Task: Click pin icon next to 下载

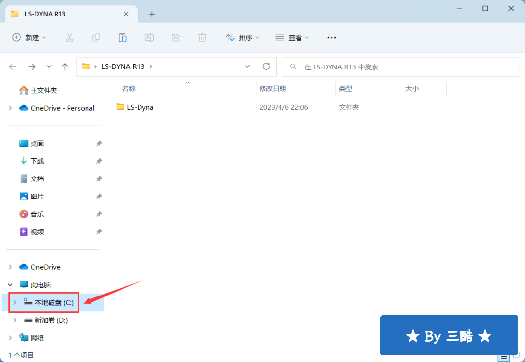Action: (99, 161)
